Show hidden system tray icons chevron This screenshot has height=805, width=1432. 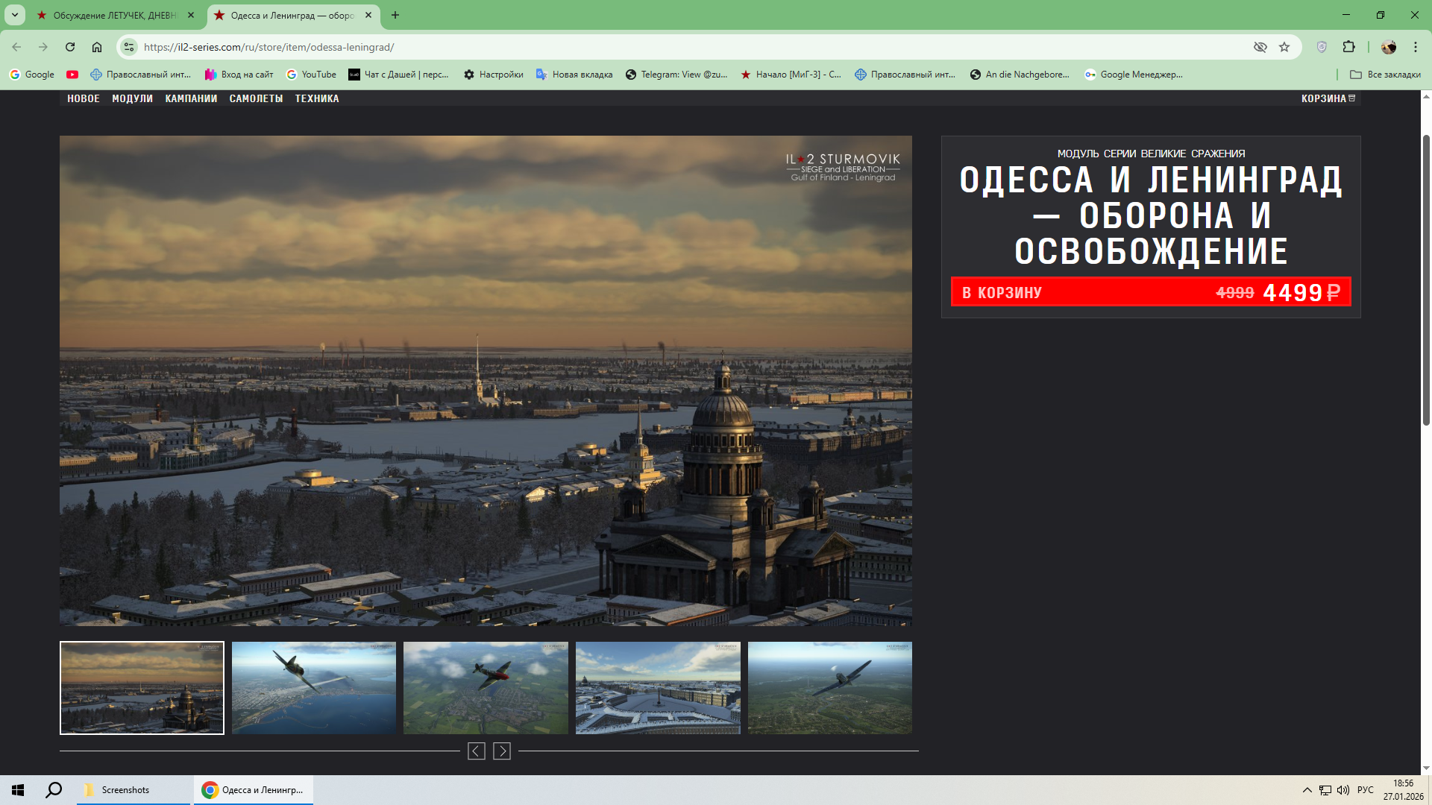(1307, 790)
